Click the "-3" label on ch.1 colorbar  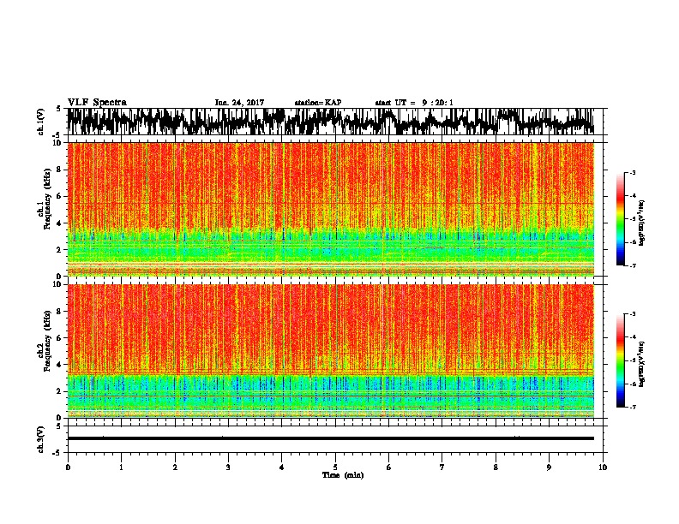tap(632, 172)
